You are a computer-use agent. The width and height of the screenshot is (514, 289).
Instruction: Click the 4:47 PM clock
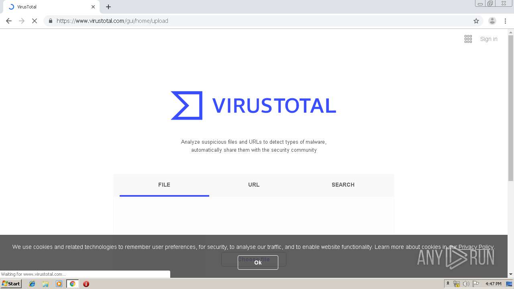[x=494, y=284]
